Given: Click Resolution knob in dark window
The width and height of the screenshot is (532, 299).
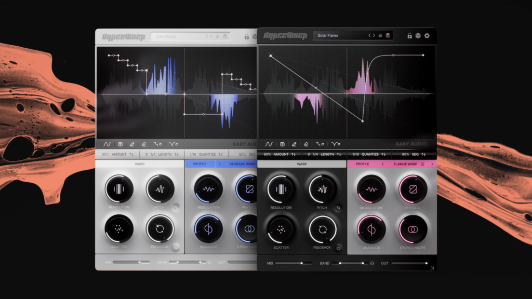Looking at the screenshot, I should pyautogui.click(x=281, y=189).
